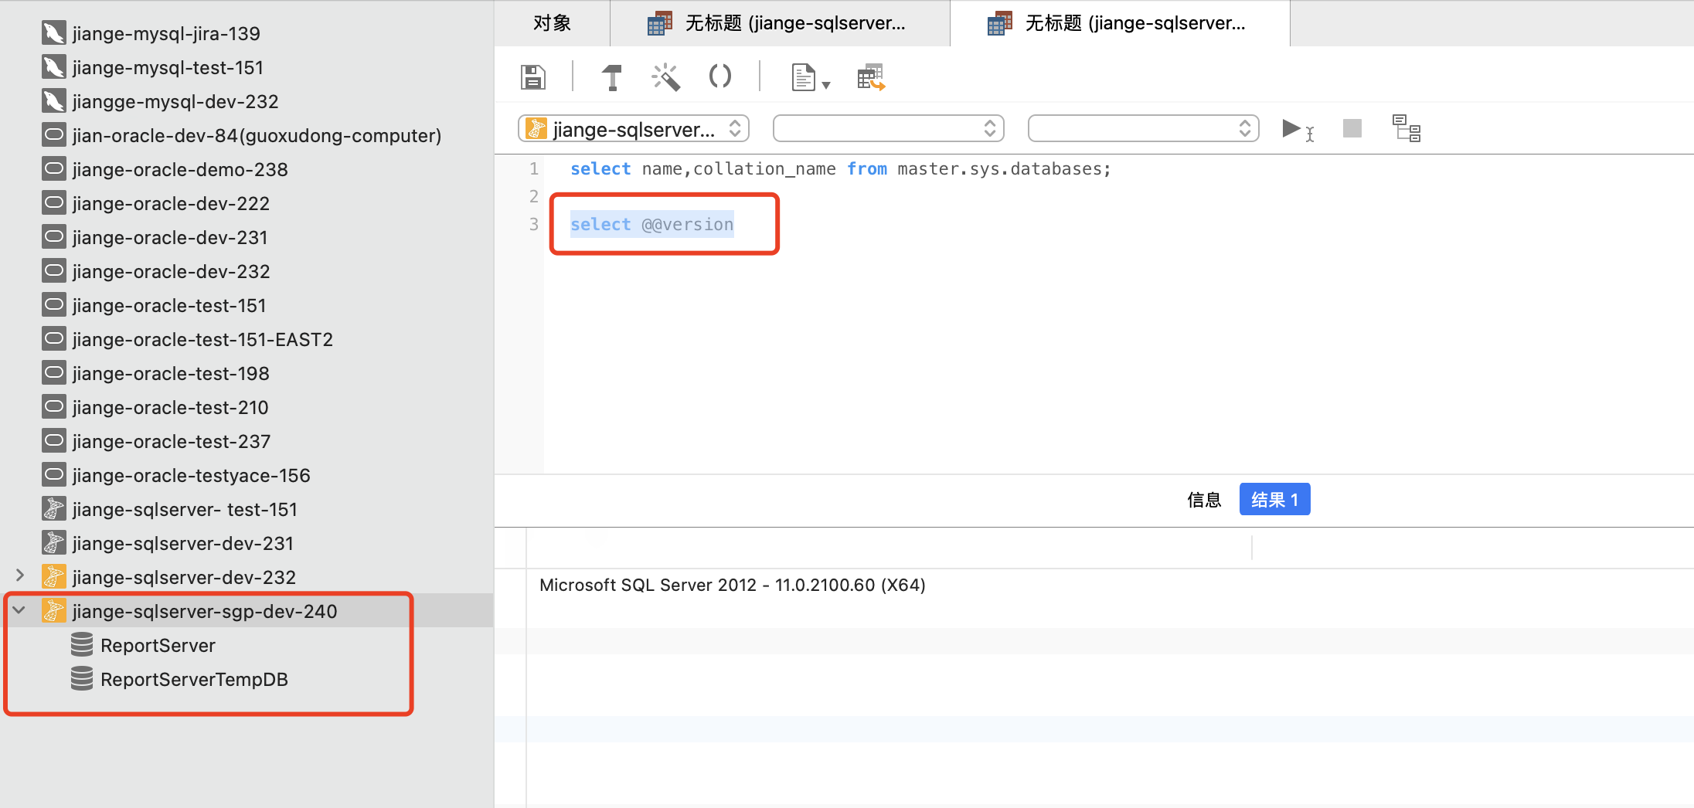This screenshot has height=808, width=1694.
Task: Click the code snippet parentheses icon
Action: click(719, 76)
